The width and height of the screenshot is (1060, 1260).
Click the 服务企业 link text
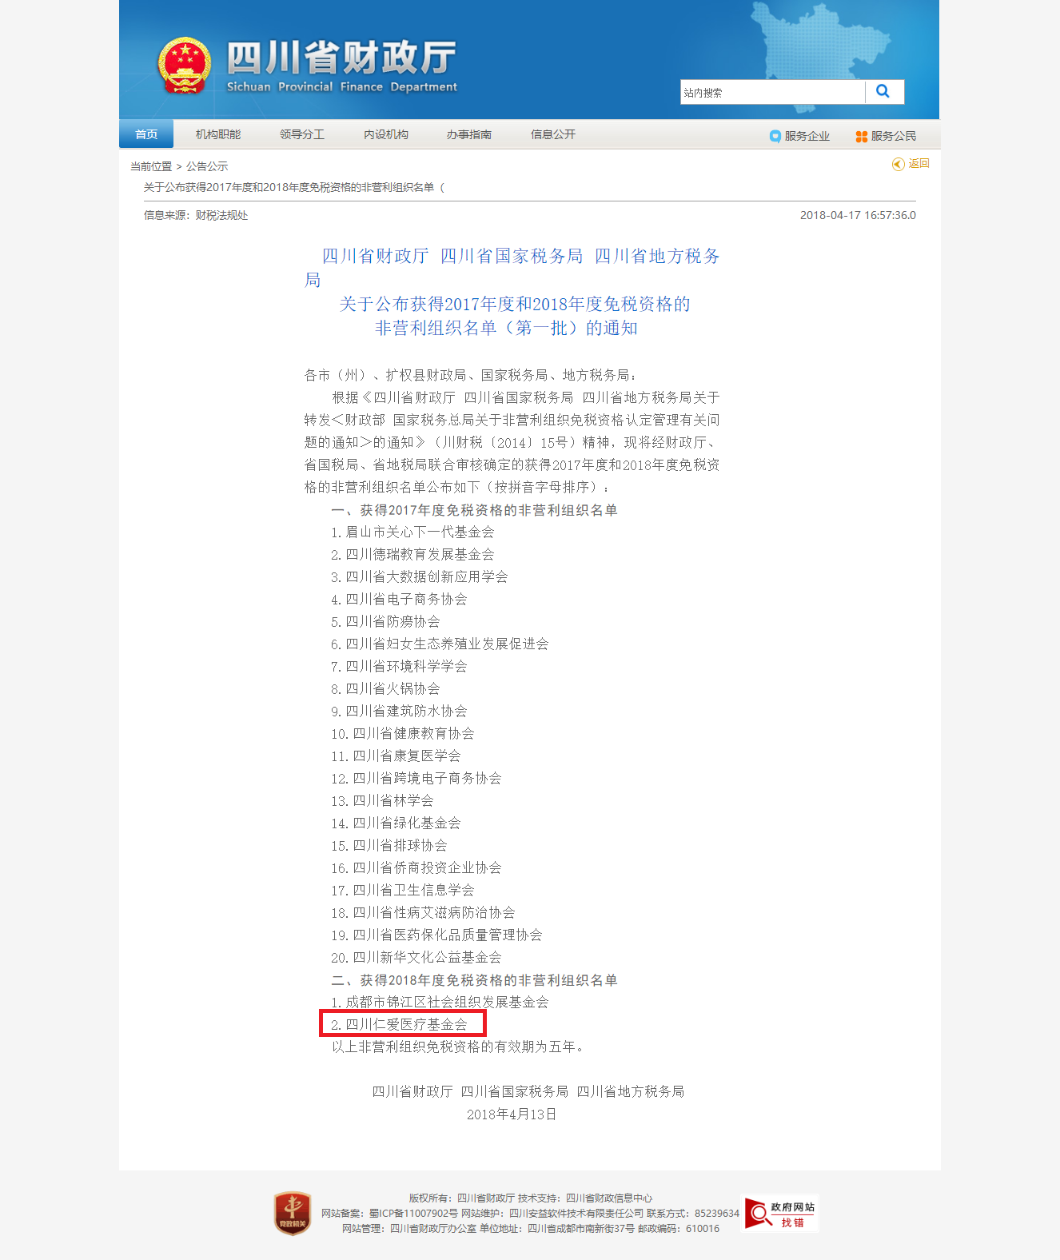[807, 136]
